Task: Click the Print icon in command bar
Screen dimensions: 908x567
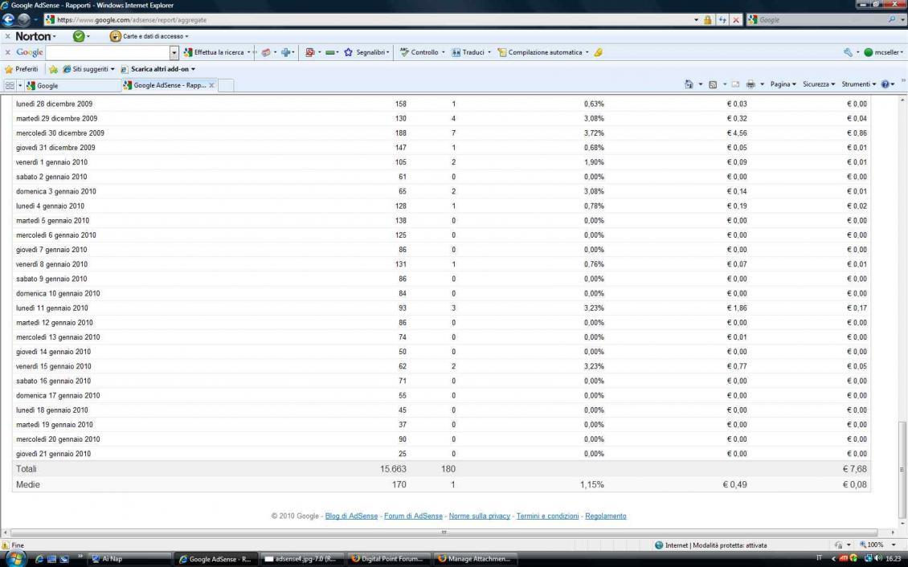Action: coord(750,84)
